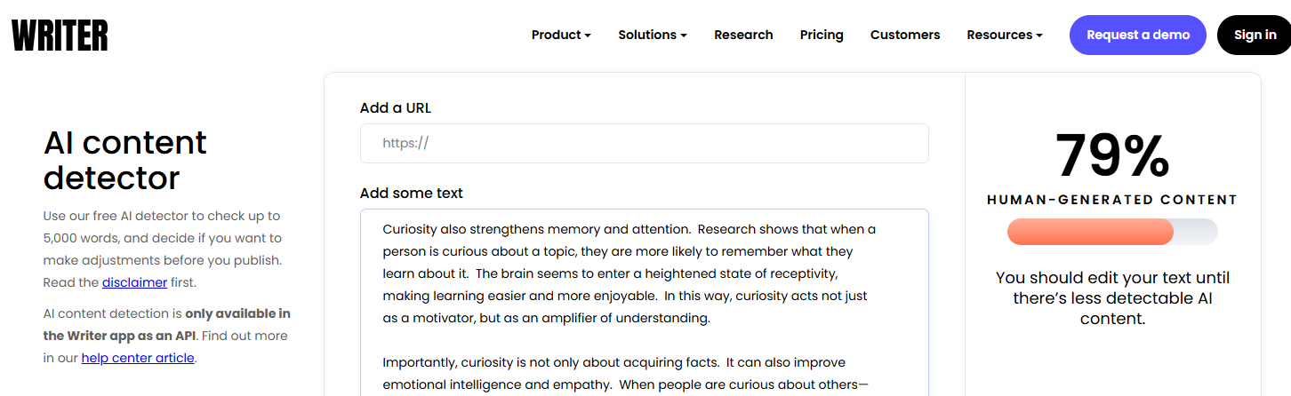Screen dimensions: 1291x396
Task: Click the Sign in button
Action: 1255,35
